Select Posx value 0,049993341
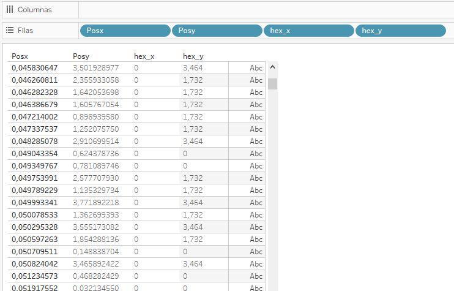This screenshot has width=454, height=291. (x=35, y=203)
